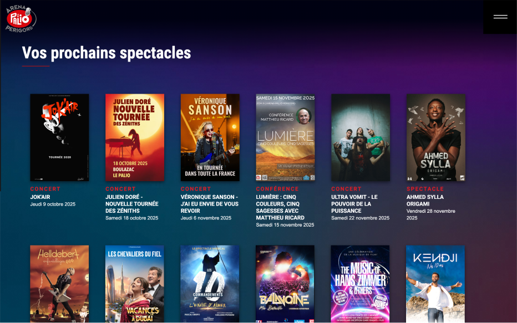Image resolution: width=517 pixels, height=323 pixels.
Task: Open the hamburger menu icon
Action: [x=500, y=17]
